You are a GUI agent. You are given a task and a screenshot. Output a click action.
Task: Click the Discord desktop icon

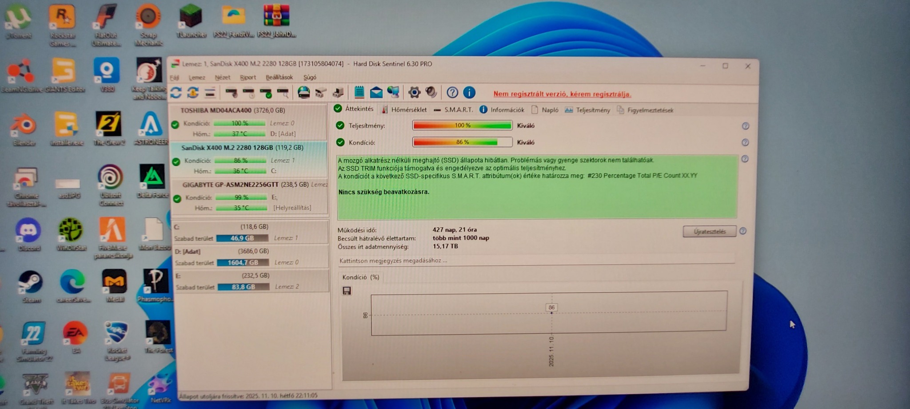coord(29,235)
